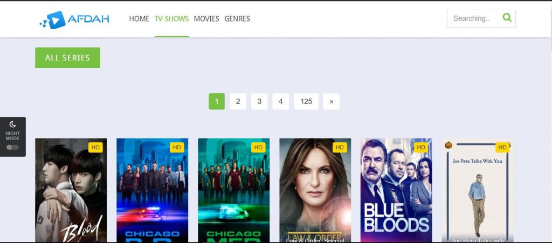The image size is (552, 243).
Task: Open the Home menu item
Action: (x=139, y=19)
